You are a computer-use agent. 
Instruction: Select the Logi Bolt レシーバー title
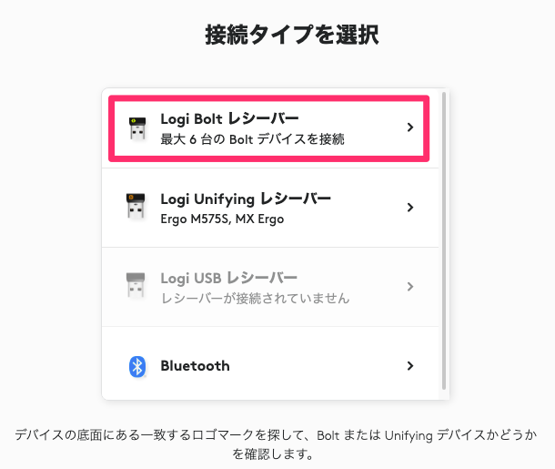tap(229, 118)
